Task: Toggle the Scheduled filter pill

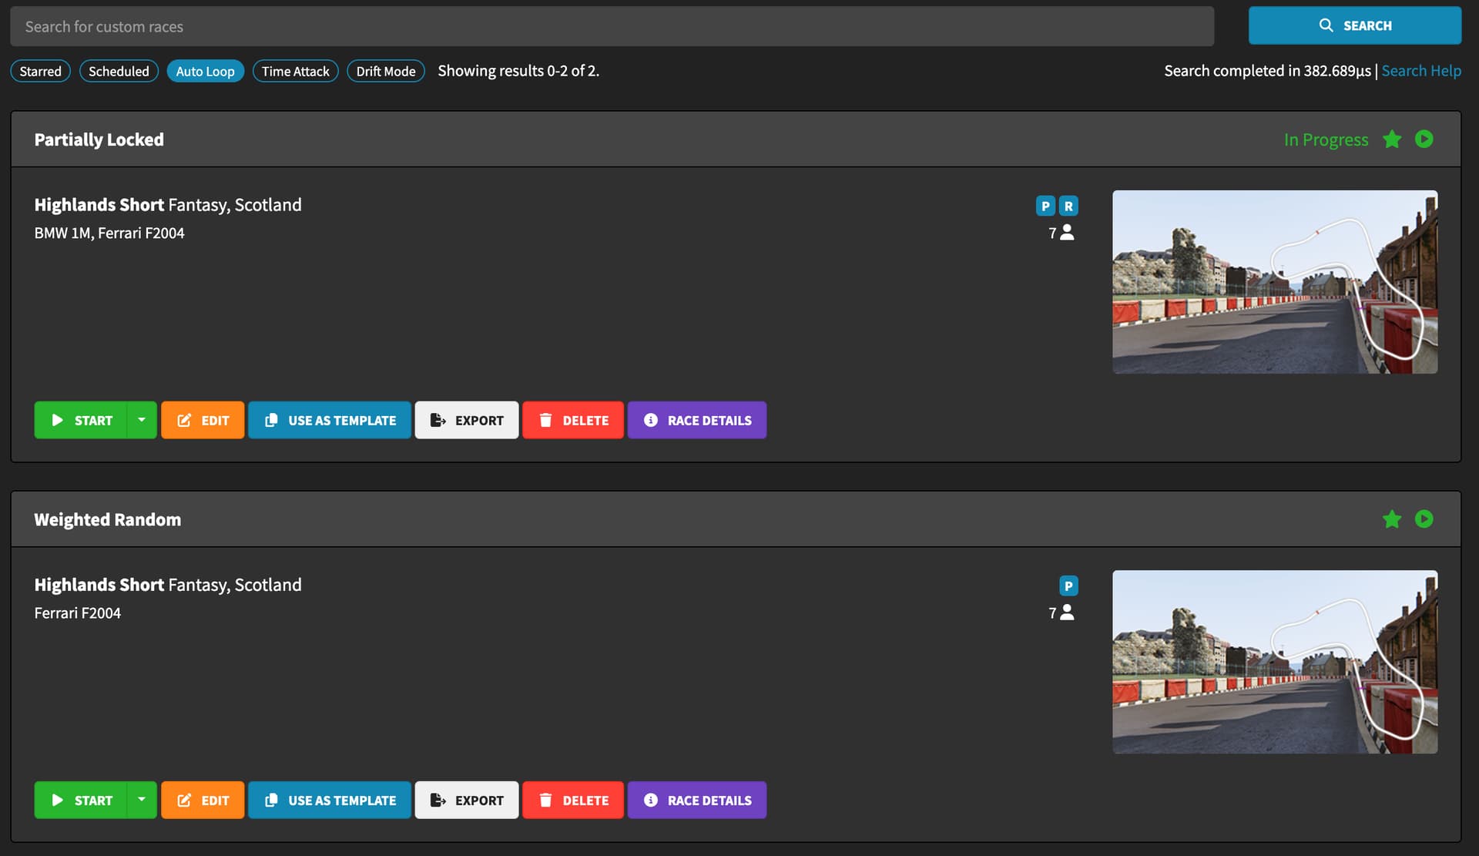Action: (x=119, y=72)
